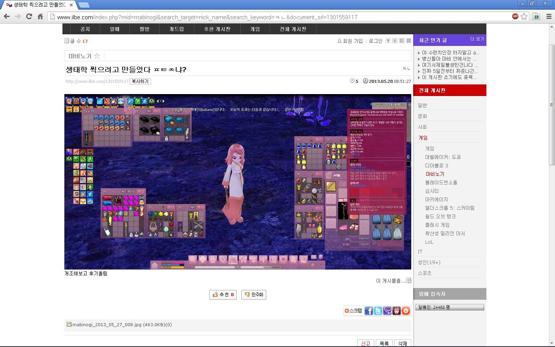The width and height of the screenshot is (555, 347).
Task: Open the browser hamburger menu
Action: pos(549,17)
